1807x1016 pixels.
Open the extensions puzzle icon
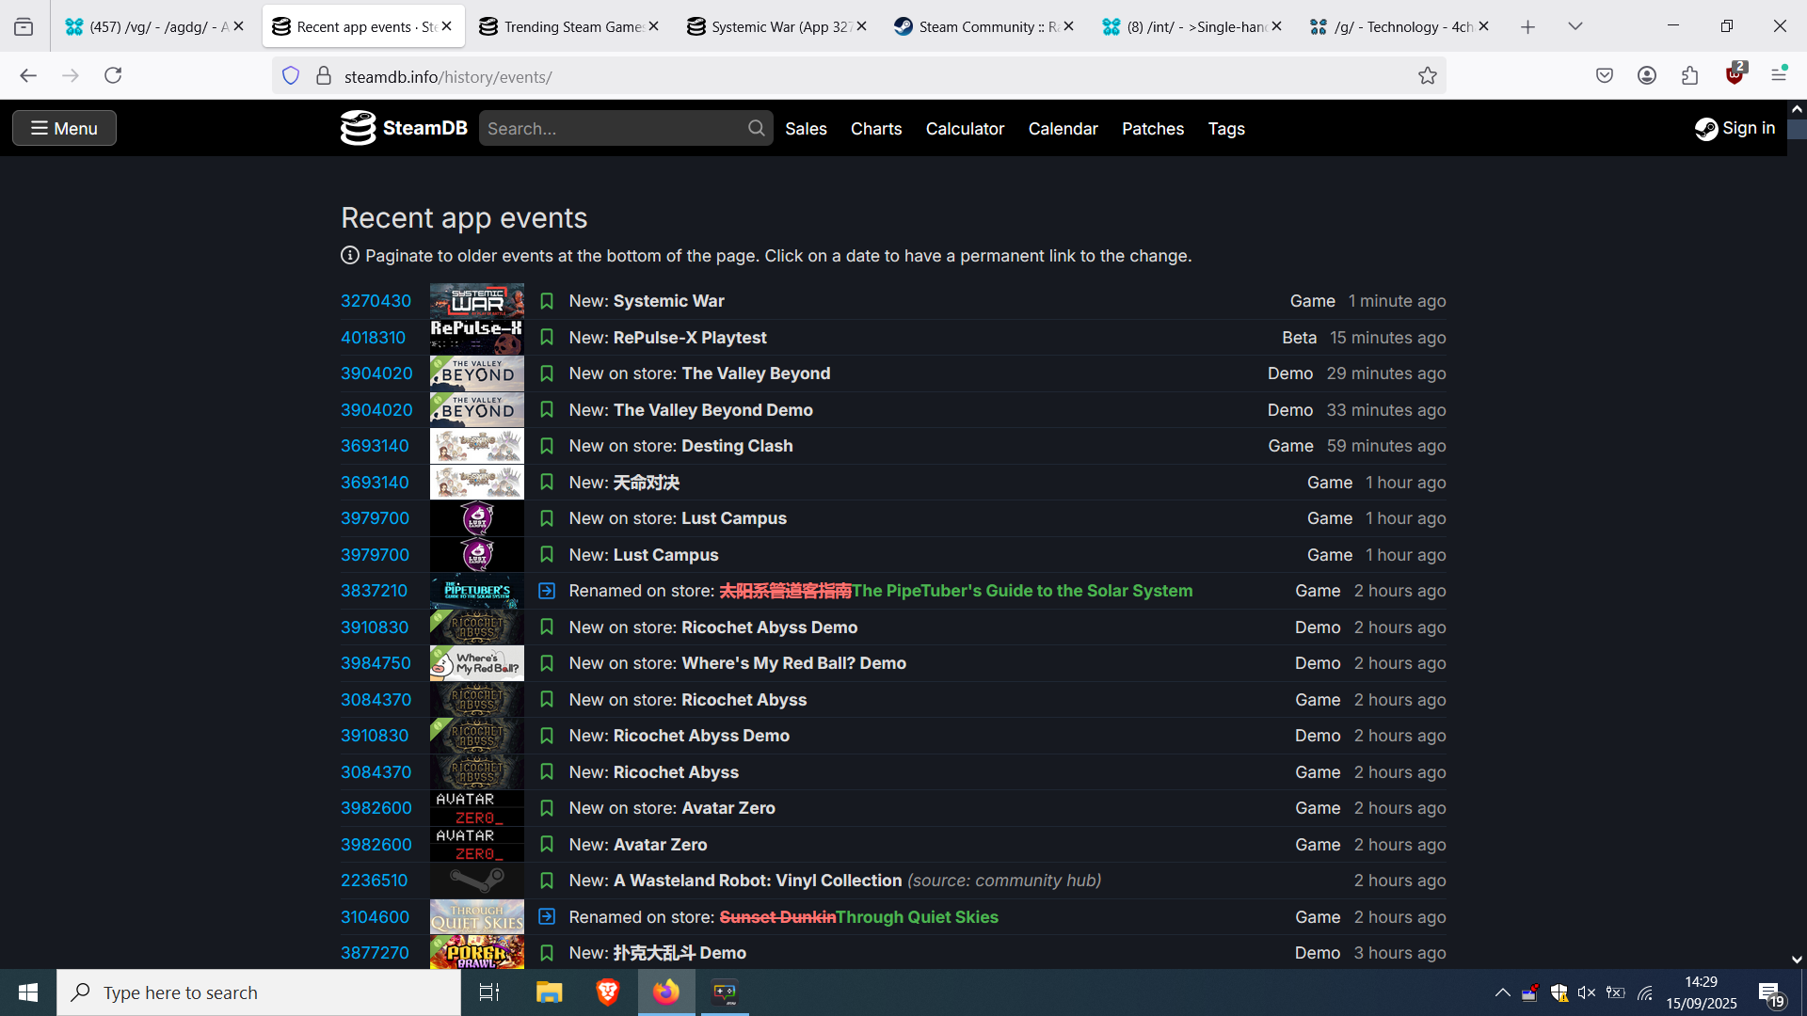(1690, 75)
